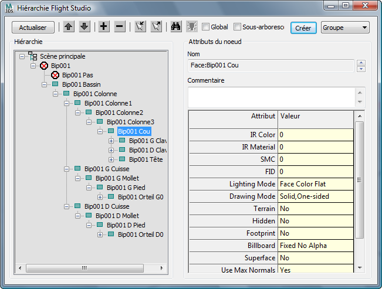Collapse the Bip001 D Pied branch
The image size is (382, 289).
click(89, 226)
